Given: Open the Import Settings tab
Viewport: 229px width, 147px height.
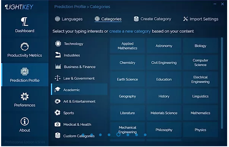Looking at the screenshot, I should click(201, 19).
